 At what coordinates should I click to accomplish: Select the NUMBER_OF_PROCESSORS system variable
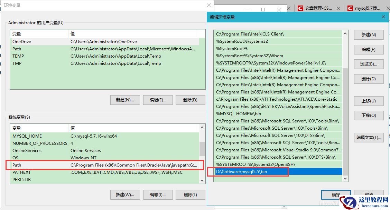(x=105, y=143)
